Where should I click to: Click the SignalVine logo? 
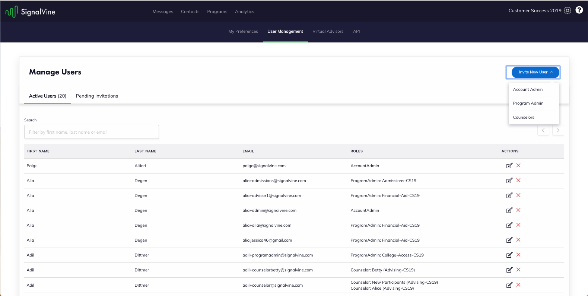click(x=30, y=12)
